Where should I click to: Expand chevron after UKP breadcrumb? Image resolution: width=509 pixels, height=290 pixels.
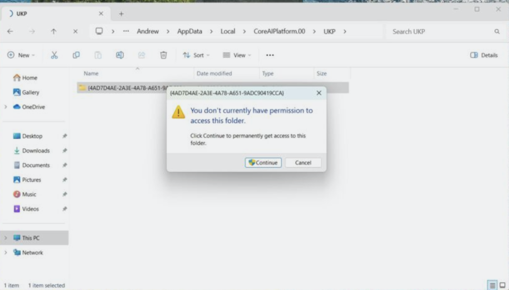[345, 32]
